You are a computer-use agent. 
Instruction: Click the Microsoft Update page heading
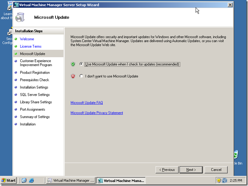(52, 17)
